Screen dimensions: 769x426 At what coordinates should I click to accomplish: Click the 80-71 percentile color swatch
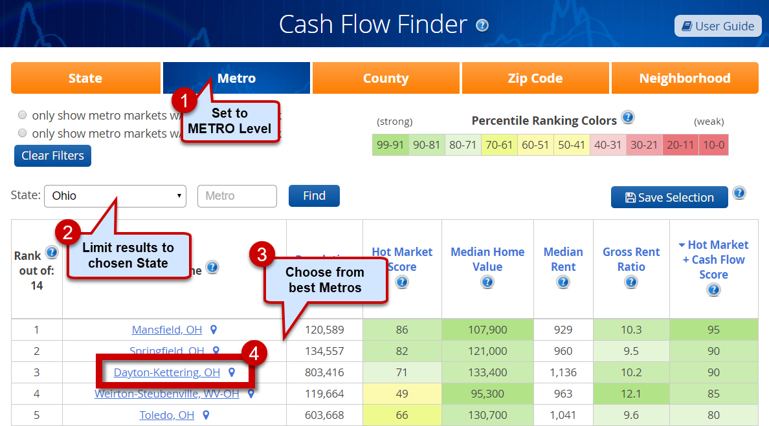click(463, 145)
